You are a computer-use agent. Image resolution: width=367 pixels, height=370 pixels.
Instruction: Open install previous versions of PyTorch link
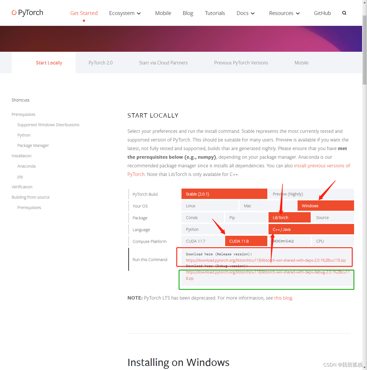pos(322,166)
